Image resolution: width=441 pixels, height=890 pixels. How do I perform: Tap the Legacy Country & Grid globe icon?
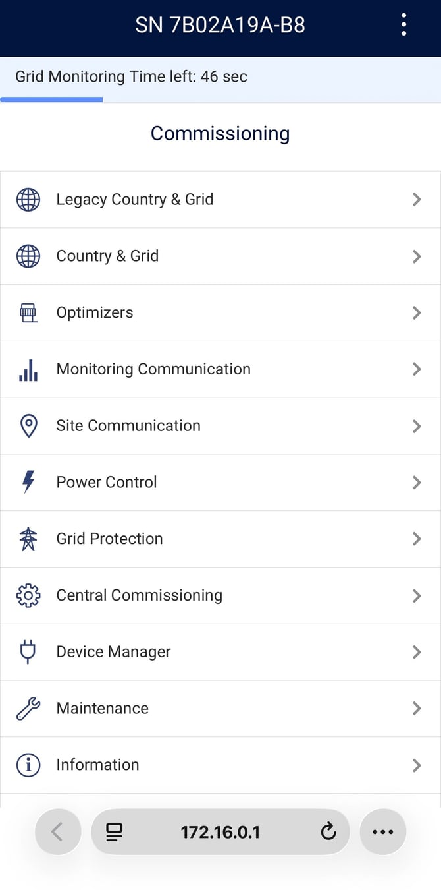click(28, 199)
